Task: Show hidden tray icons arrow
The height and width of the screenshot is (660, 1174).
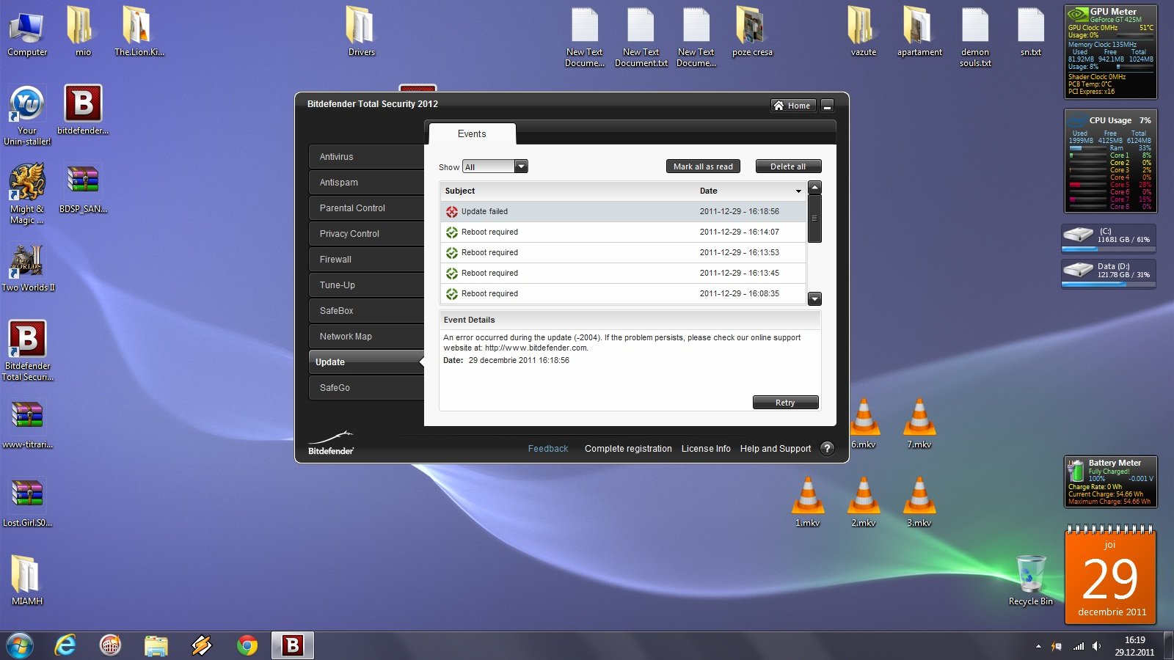Action: [1038, 646]
